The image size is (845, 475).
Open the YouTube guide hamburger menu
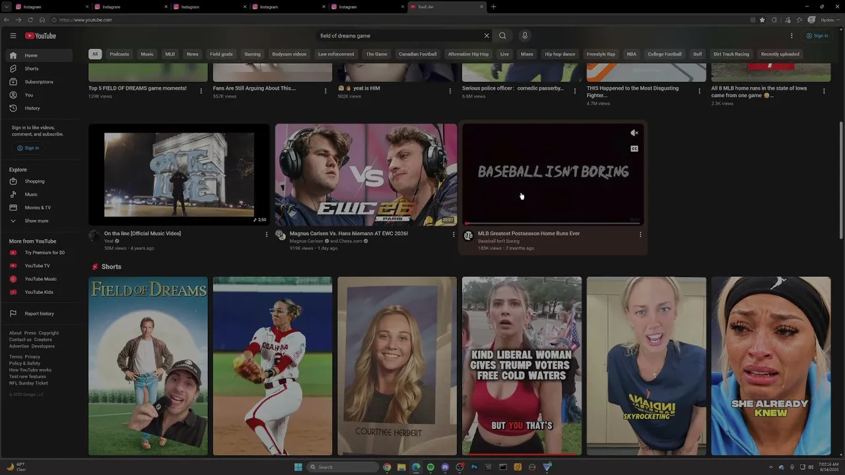(x=13, y=36)
